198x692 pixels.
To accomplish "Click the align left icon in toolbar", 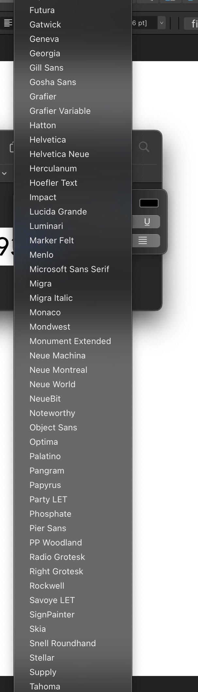I will pyautogui.click(x=8, y=23).
